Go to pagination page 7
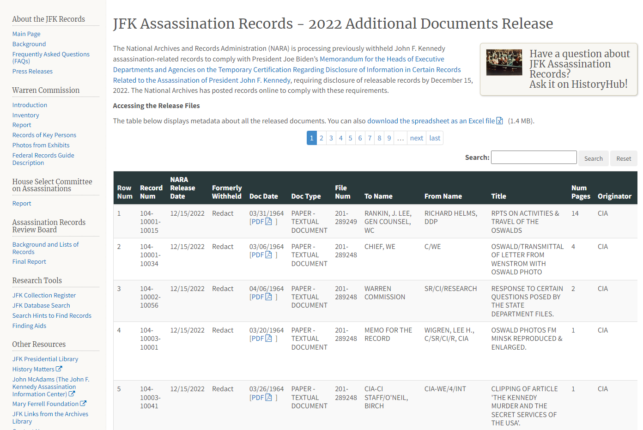Image resolution: width=643 pixels, height=430 pixels. point(370,138)
